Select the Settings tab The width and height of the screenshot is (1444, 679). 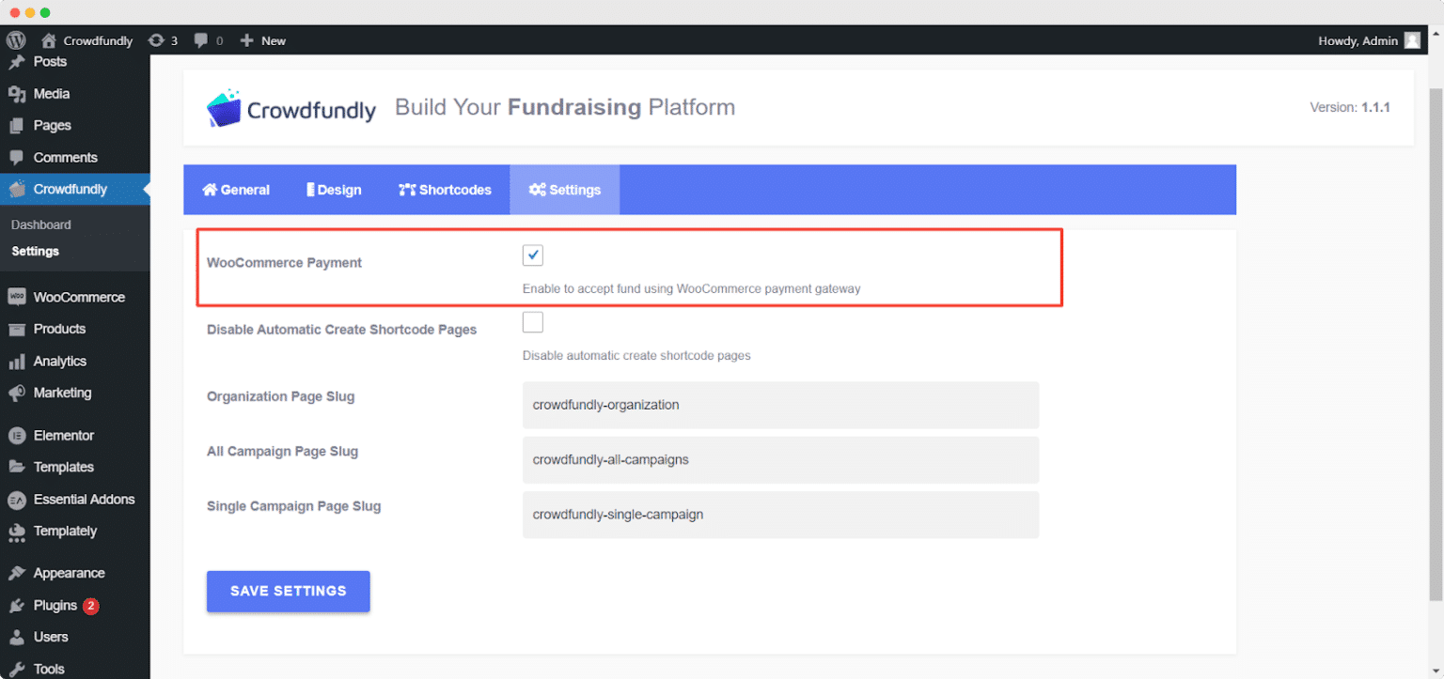[565, 190]
